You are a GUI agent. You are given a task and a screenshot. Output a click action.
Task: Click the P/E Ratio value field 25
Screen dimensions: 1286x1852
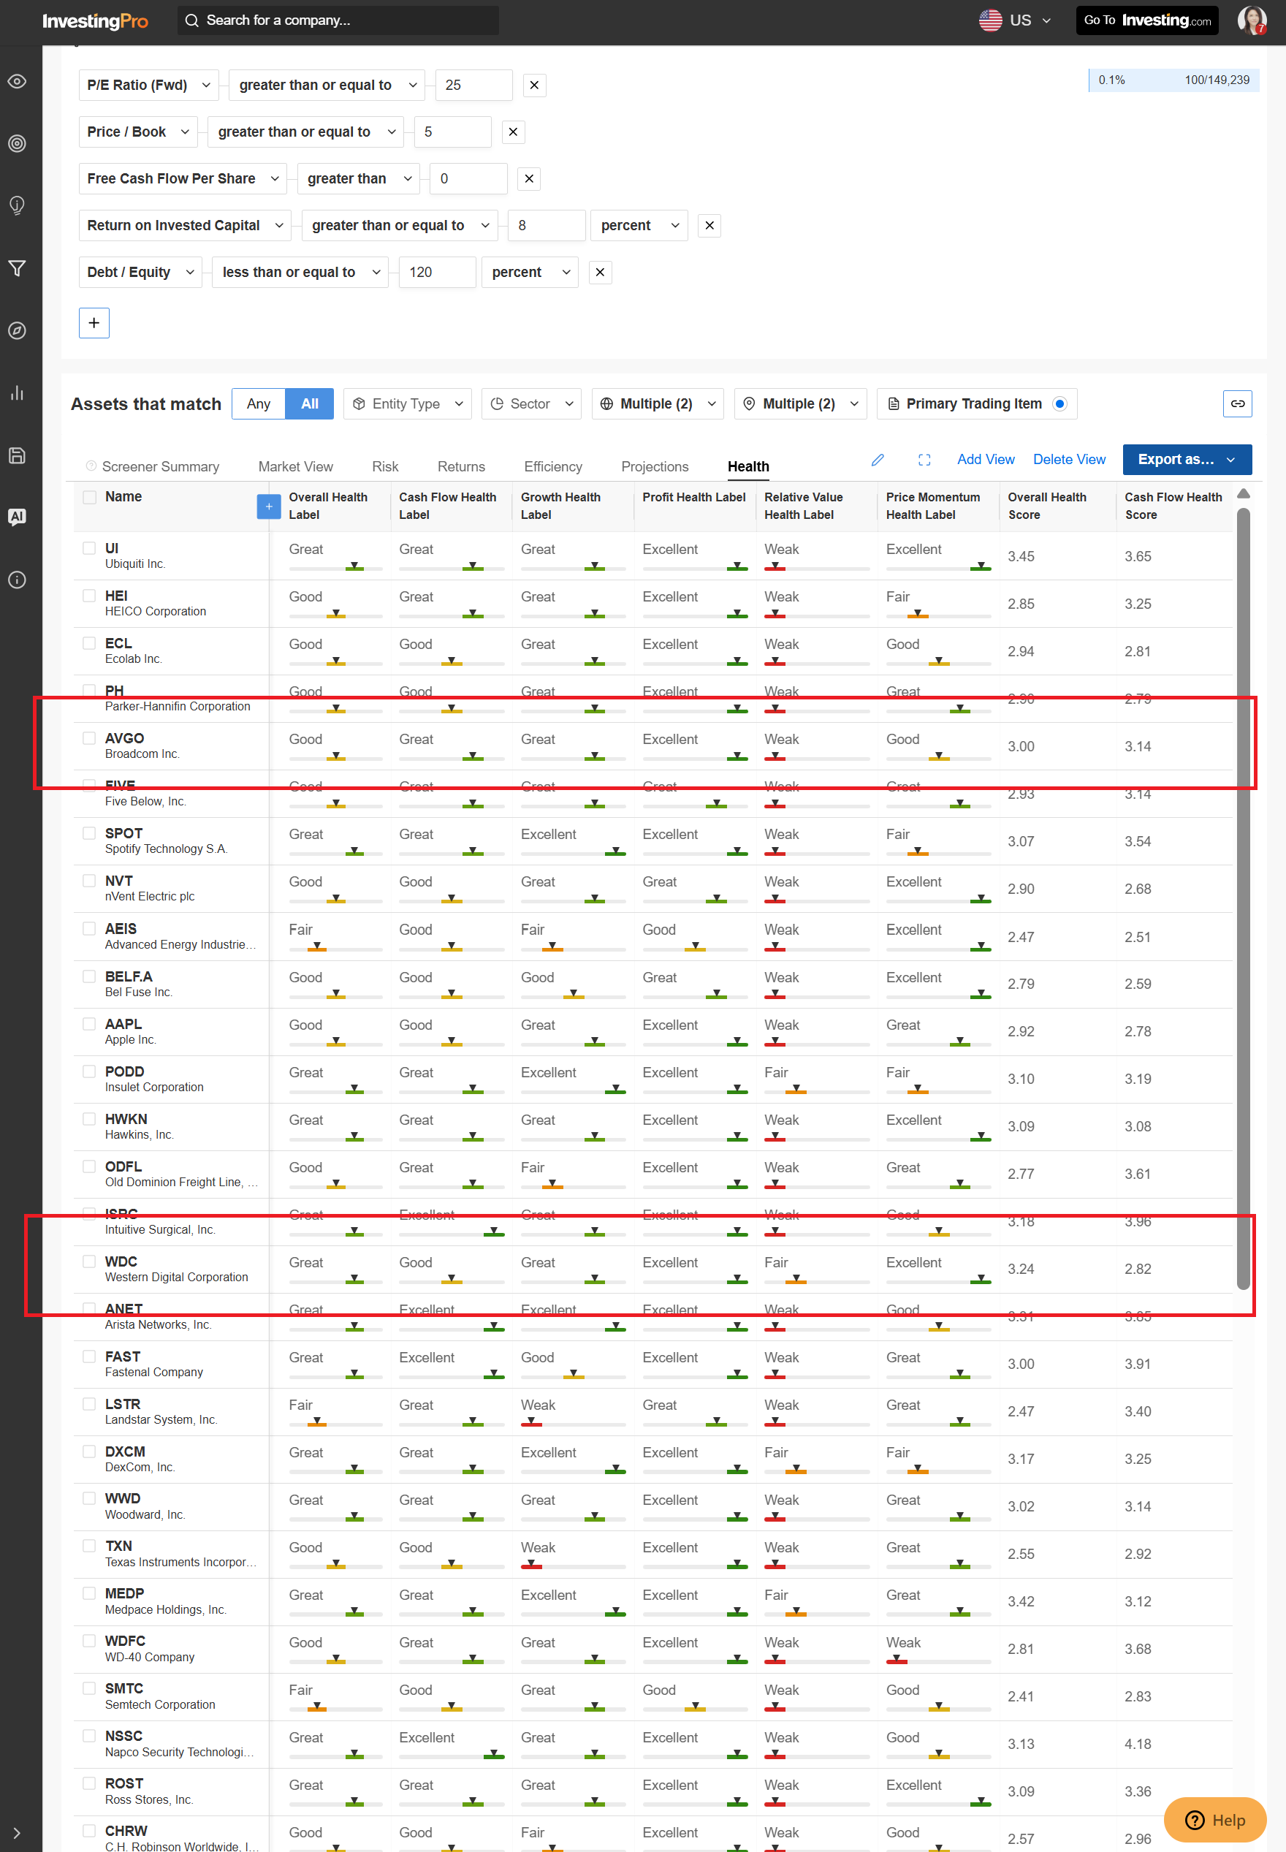[473, 86]
